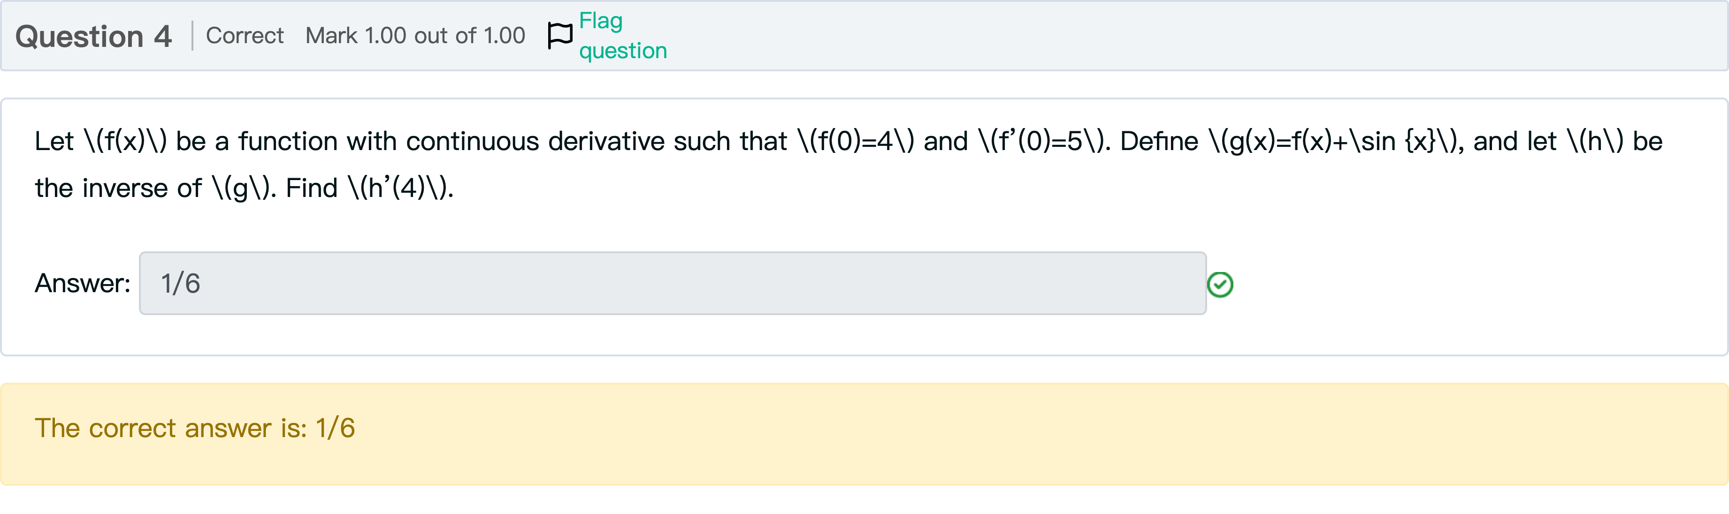The image size is (1729, 514).
Task: Click the correct answer is 1/6 text
Action: [195, 428]
